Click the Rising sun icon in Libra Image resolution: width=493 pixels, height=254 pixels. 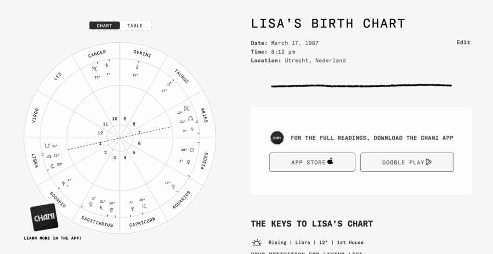click(x=49, y=156)
